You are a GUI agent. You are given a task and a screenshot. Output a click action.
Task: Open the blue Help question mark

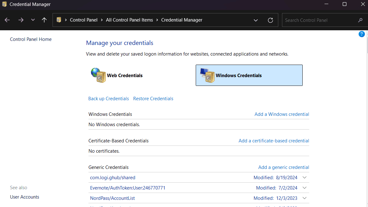(x=361, y=34)
